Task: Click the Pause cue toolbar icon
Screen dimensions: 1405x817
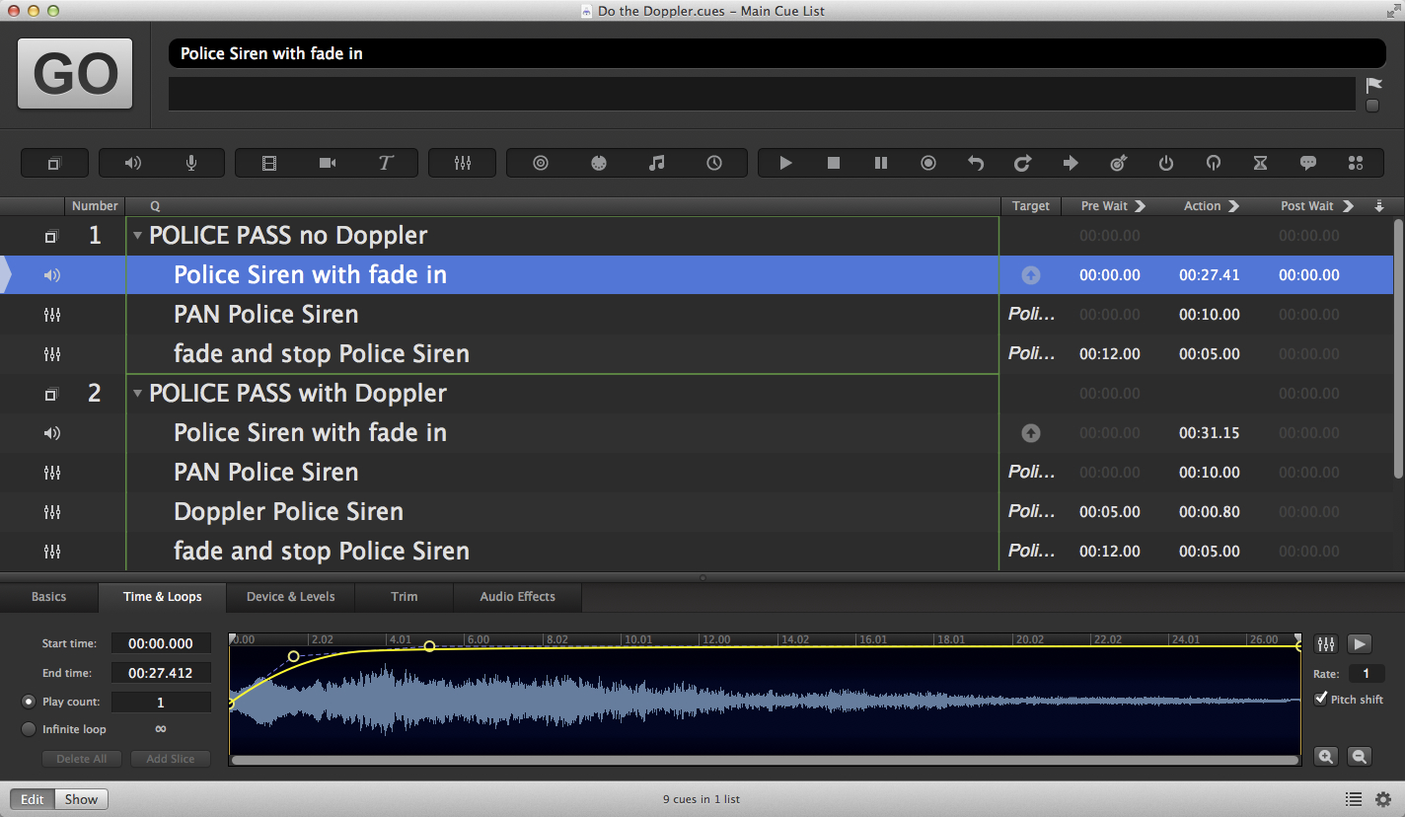Action: click(881, 163)
